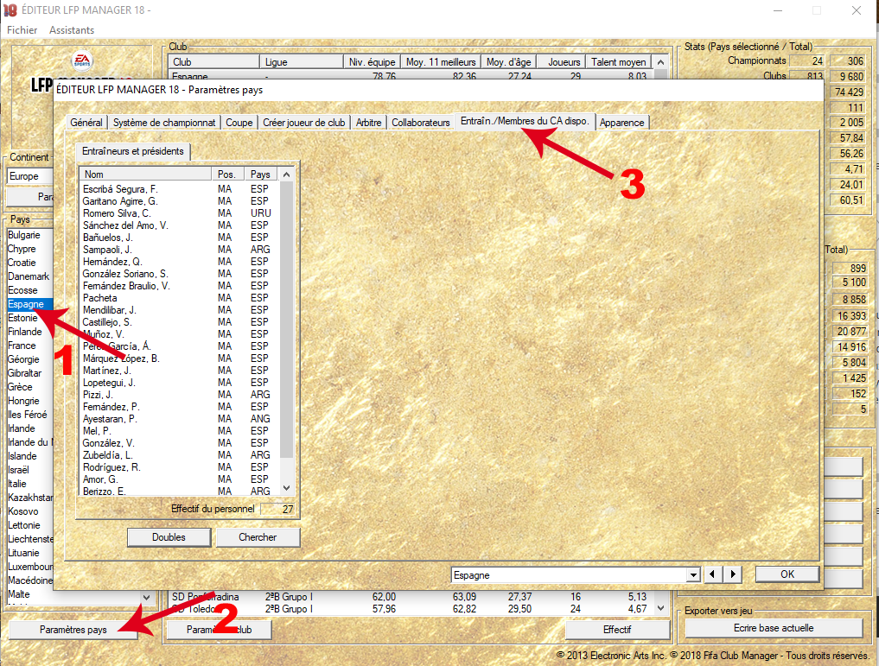Switch to the Système de championnat tab

pyautogui.click(x=164, y=123)
